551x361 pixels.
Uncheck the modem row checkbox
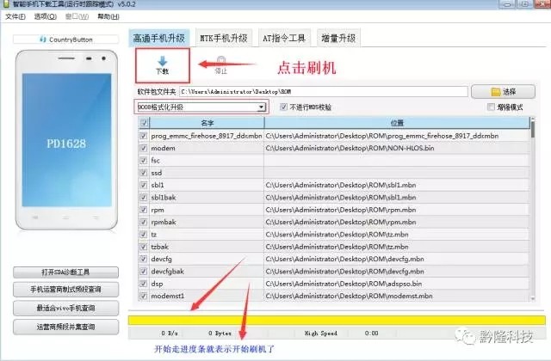[x=144, y=148]
